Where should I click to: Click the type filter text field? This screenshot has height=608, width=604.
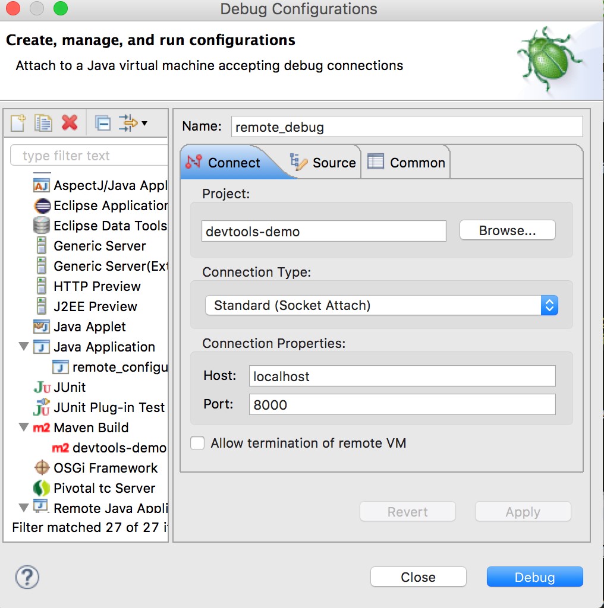click(x=89, y=155)
